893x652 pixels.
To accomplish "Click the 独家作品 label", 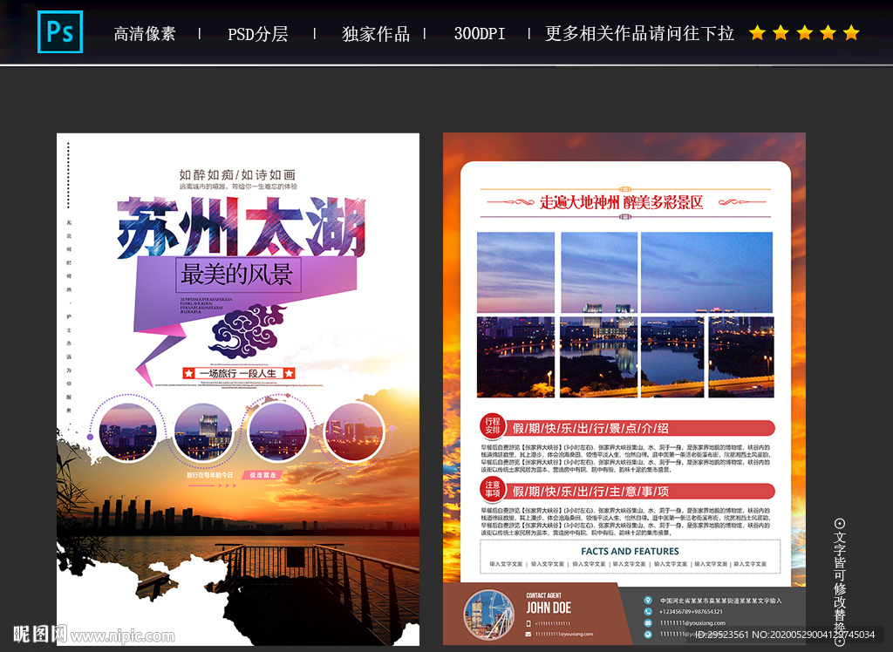I will point(376,34).
